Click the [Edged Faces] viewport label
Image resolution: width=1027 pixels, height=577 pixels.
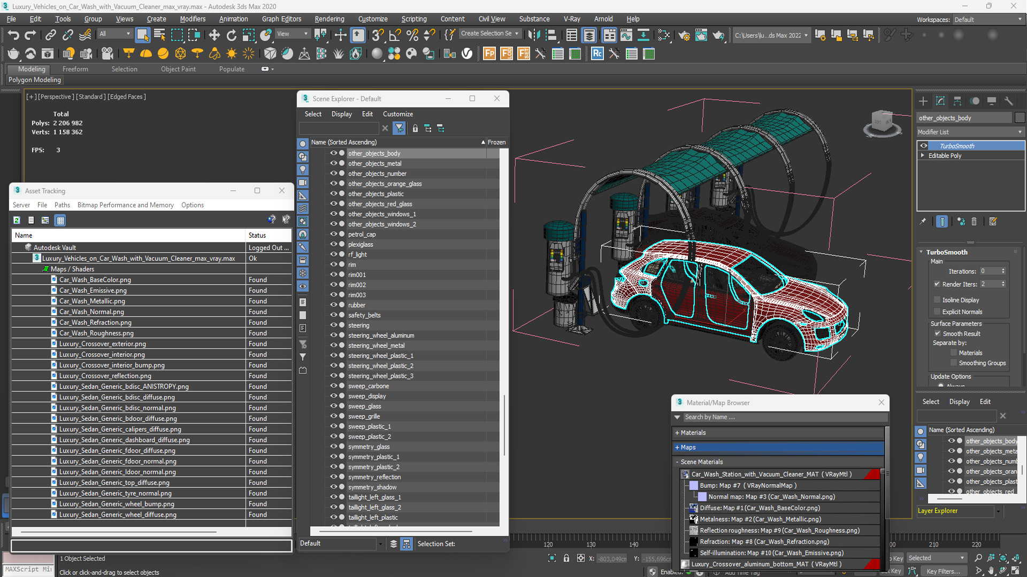click(x=126, y=97)
